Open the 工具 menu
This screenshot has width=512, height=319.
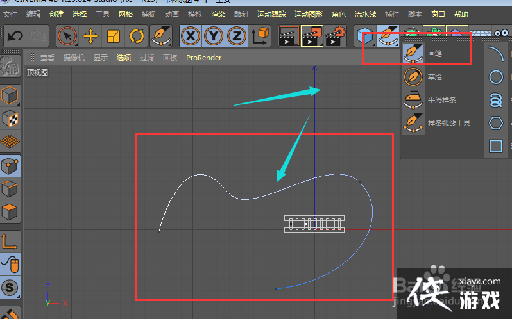[x=103, y=14]
